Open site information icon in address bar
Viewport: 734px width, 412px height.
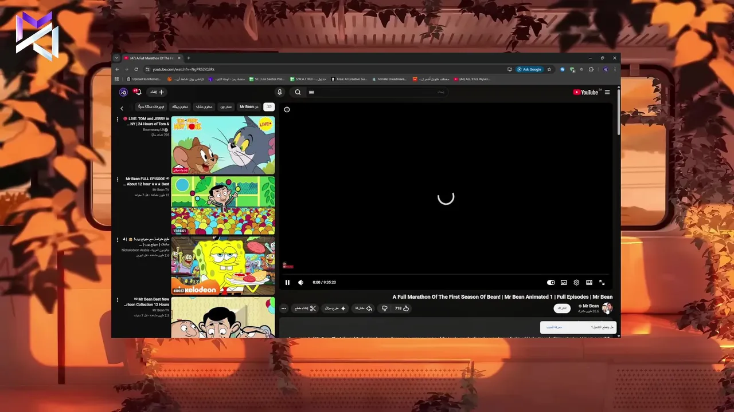[147, 69]
